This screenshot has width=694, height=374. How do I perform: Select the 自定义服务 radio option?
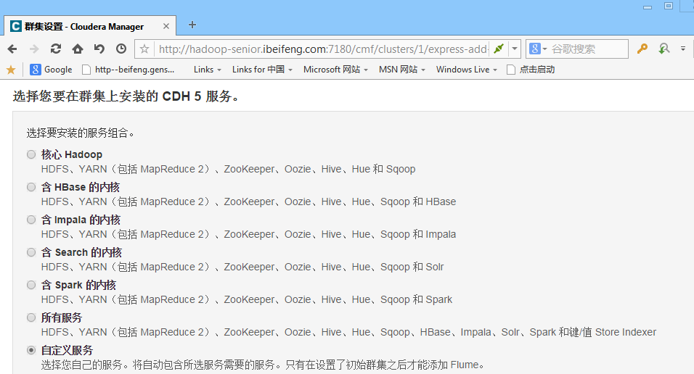point(31,350)
